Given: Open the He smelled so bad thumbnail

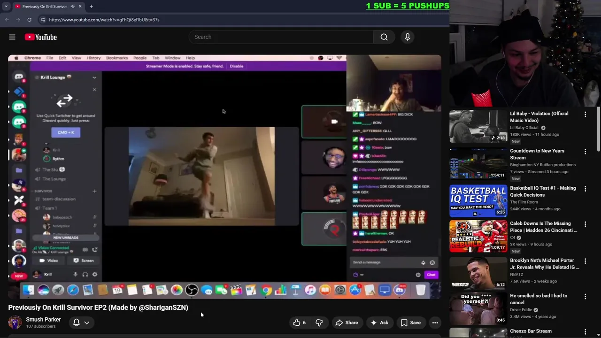Looking at the screenshot, I should (x=478, y=308).
